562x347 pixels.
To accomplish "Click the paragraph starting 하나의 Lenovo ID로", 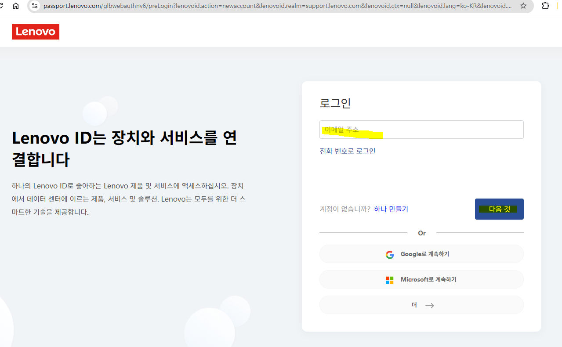I will tap(129, 199).
